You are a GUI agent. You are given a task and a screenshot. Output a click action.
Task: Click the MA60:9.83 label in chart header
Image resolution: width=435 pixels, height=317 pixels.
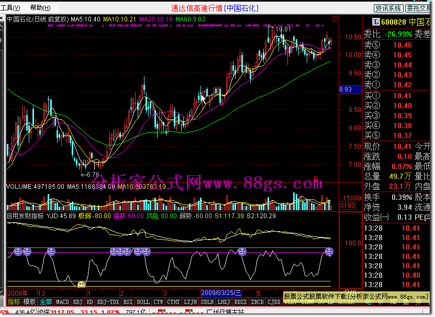[x=191, y=19]
